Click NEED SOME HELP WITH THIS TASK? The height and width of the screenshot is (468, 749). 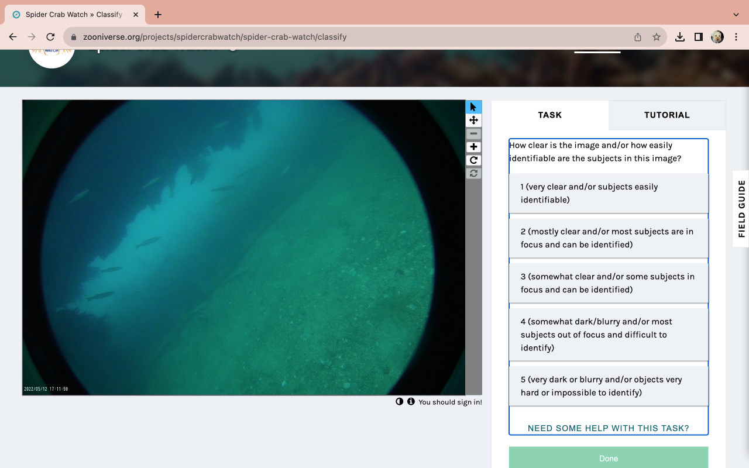[609, 428]
